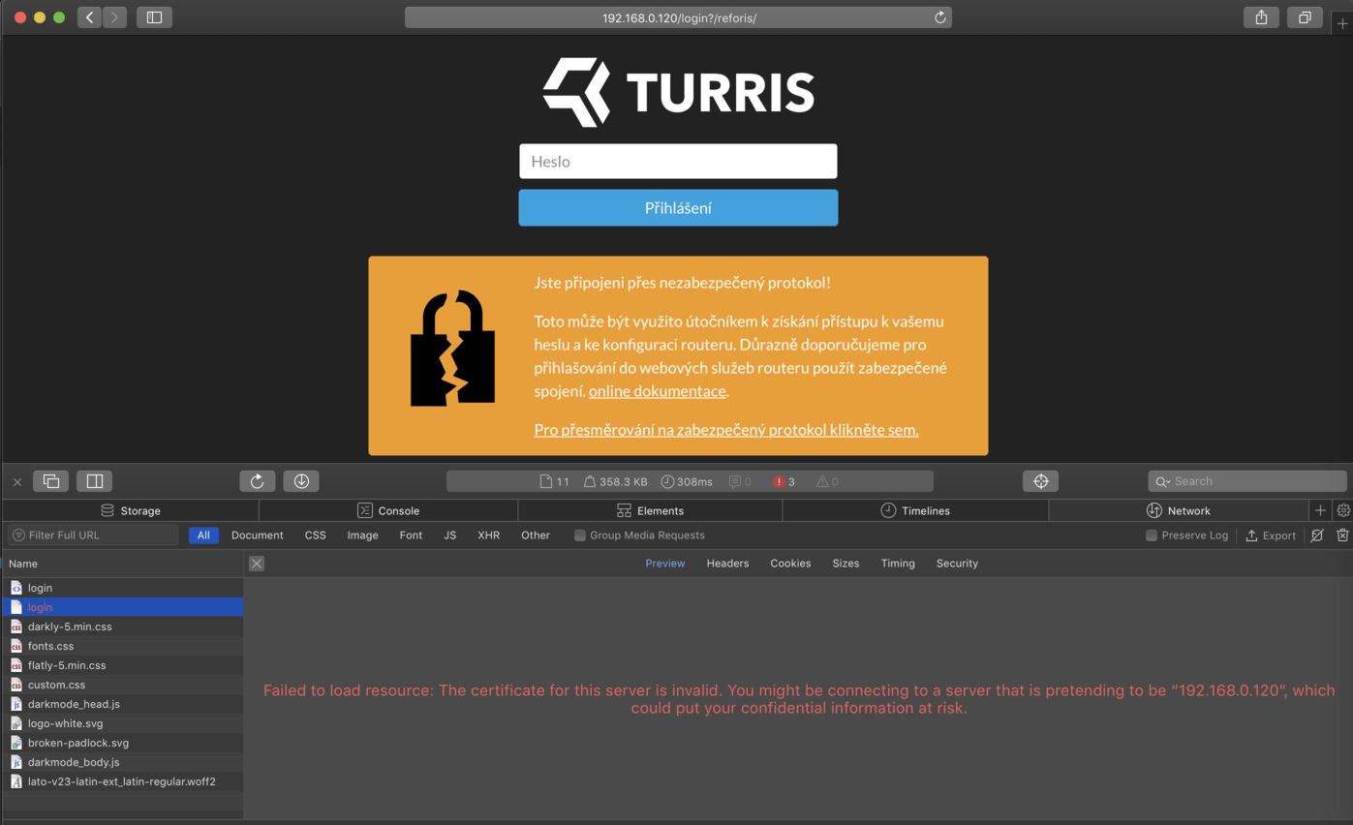Start element selection with crosshair icon
The image size is (1353, 825).
(1041, 481)
